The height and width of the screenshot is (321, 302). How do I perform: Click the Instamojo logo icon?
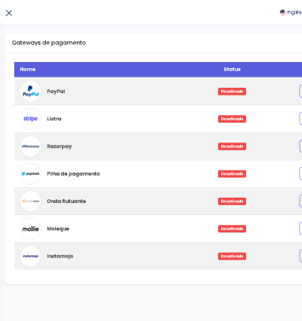pyautogui.click(x=30, y=256)
